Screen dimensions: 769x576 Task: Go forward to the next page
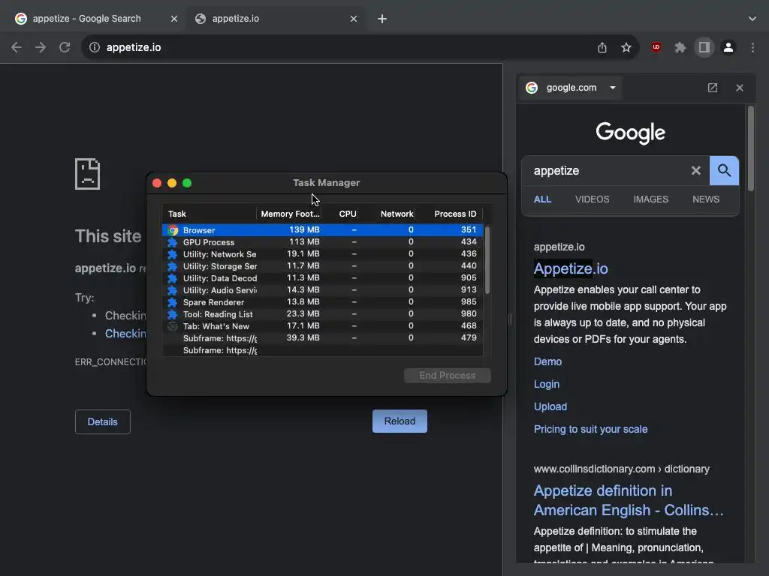tap(41, 47)
